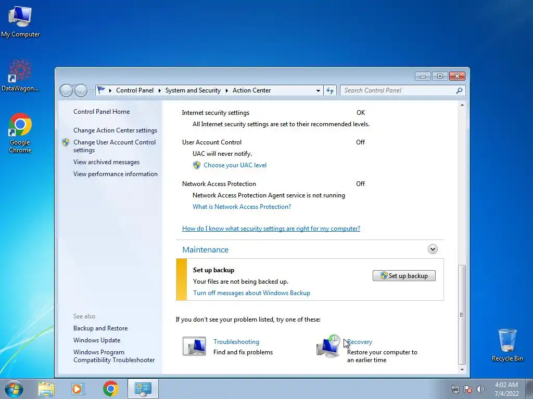The image size is (533, 399).
Task: Open Chrome from the taskbar
Action: 110,389
